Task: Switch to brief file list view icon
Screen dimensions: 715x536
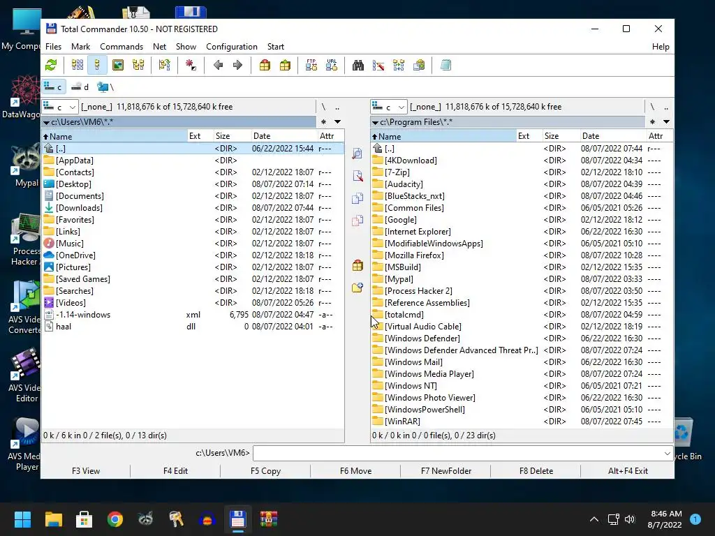Action: tap(78, 65)
